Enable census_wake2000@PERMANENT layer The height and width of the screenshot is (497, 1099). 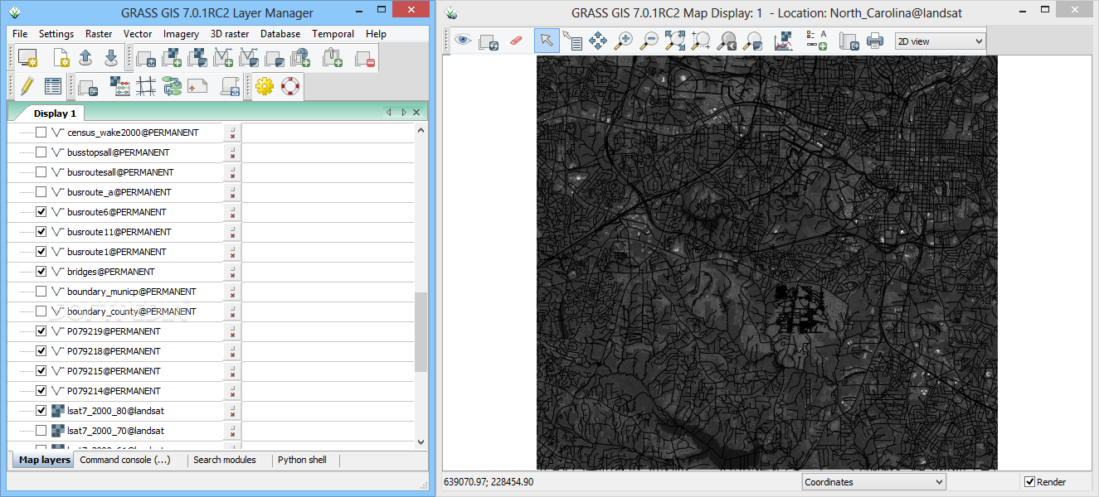coord(41,133)
